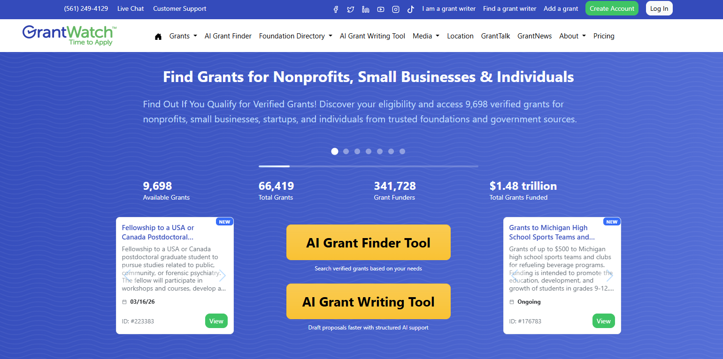
Task: Click the large AI Grant Finder Tool button
Action: pos(369,242)
